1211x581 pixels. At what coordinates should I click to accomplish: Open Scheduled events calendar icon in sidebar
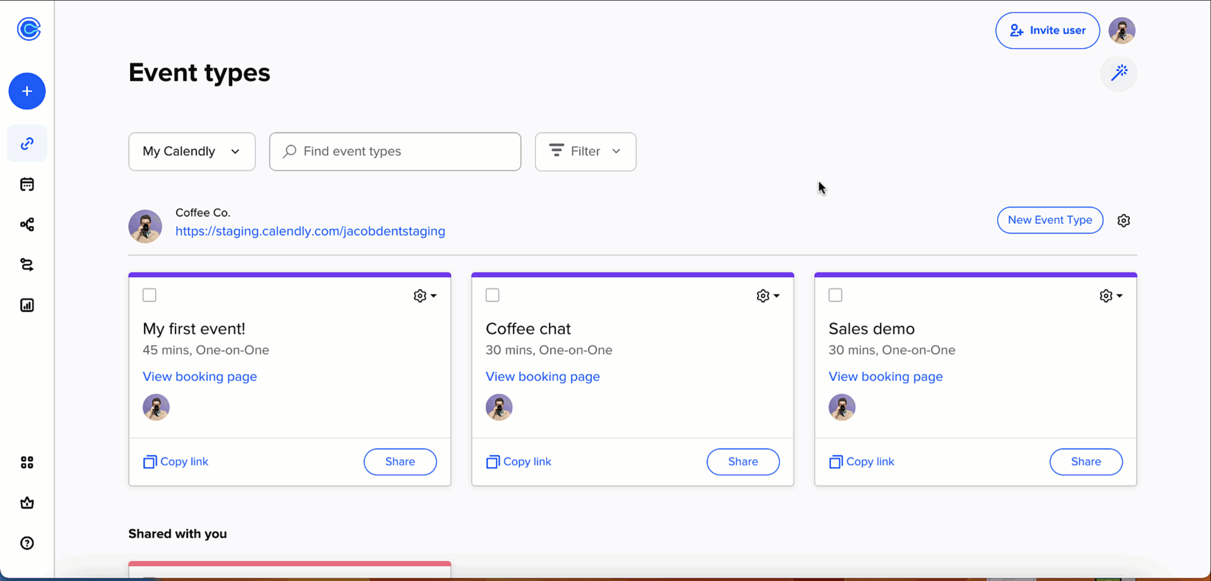27,184
